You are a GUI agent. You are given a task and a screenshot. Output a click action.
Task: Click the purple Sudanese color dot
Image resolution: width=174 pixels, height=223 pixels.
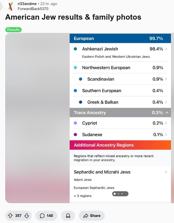75,135
